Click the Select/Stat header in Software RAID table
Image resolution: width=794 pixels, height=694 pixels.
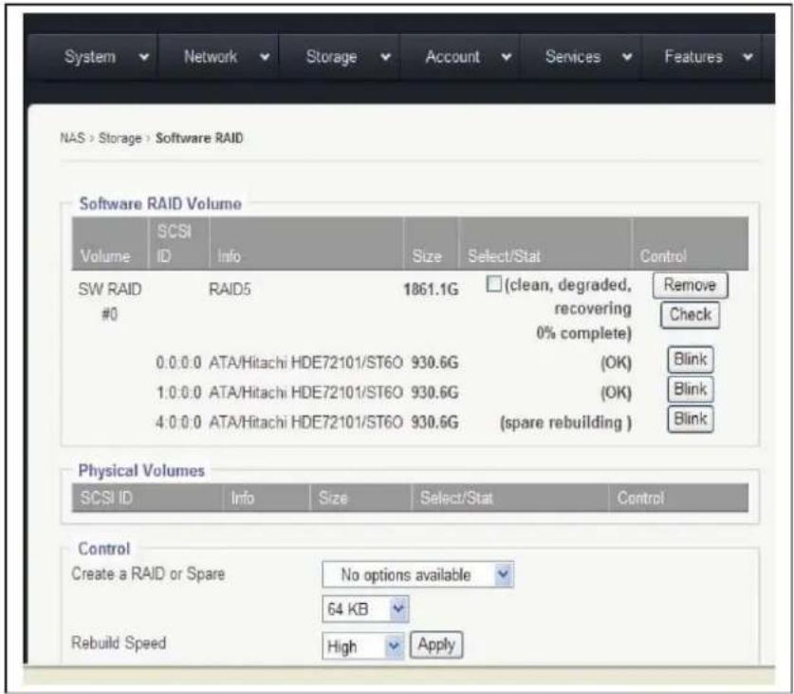[504, 256]
